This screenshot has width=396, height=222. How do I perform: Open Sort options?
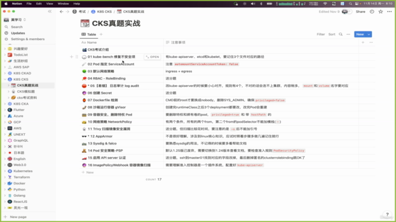pos(332,35)
